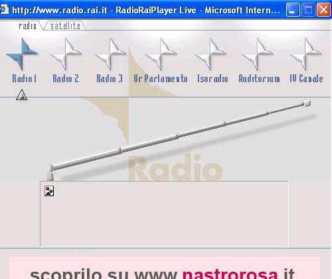Click the Isoradio text link
Viewport: 332px width, 279px height.
pos(212,79)
